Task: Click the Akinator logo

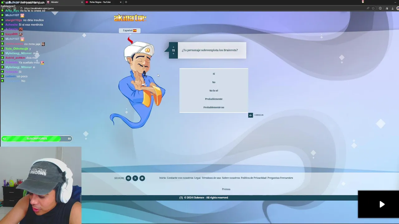Action: click(130, 18)
